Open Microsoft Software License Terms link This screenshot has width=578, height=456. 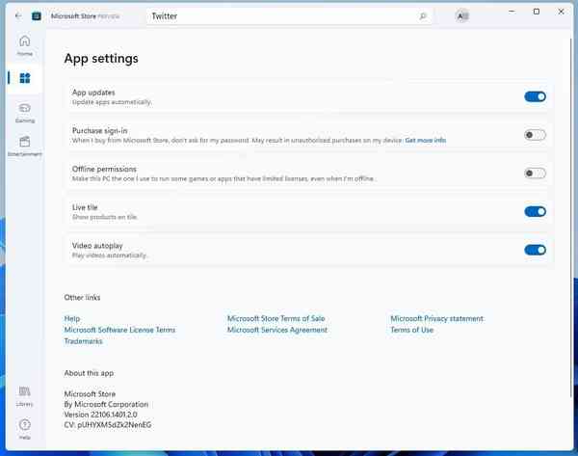pyautogui.click(x=119, y=330)
